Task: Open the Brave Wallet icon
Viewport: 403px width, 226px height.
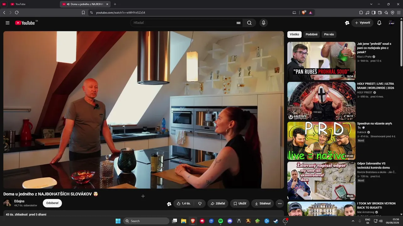Action: point(380,13)
